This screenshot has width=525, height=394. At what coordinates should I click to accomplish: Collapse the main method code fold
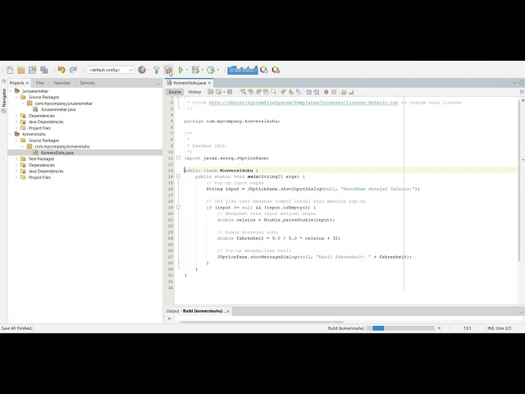[x=179, y=176]
